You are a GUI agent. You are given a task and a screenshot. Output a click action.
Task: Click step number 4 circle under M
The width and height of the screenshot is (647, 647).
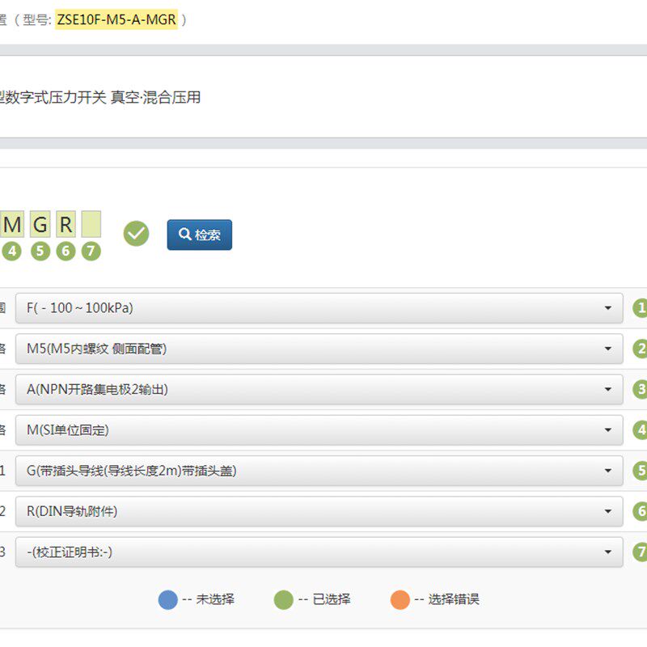coord(11,251)
